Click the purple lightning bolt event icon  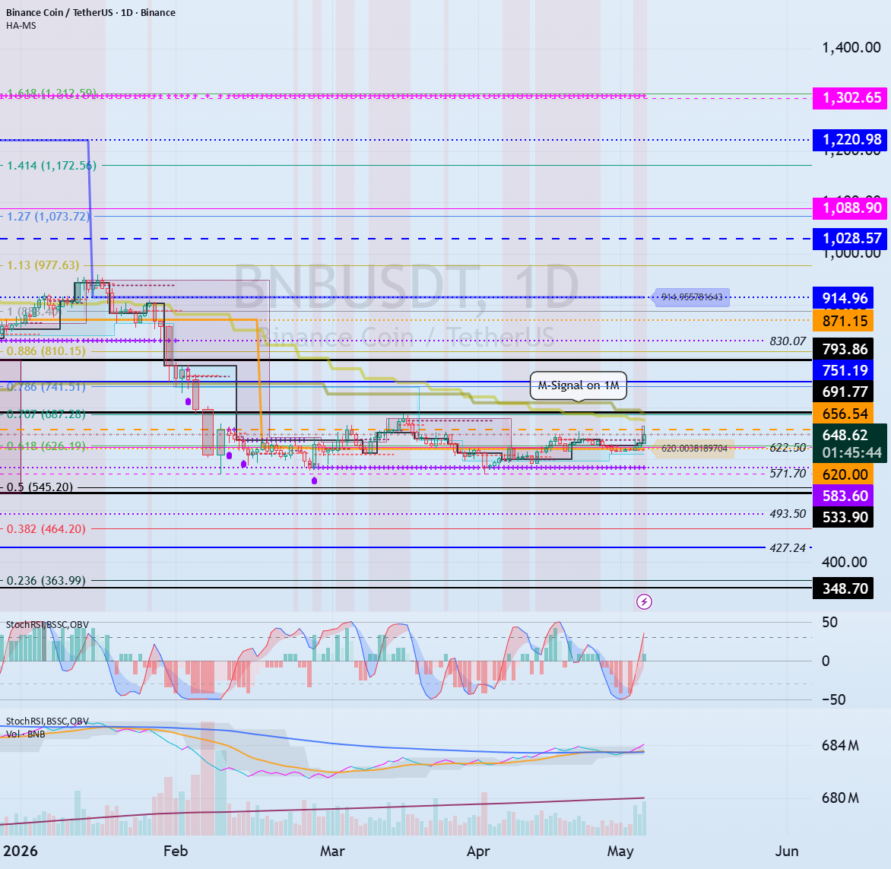point(644,601)
